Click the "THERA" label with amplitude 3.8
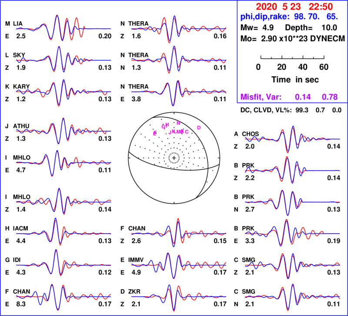 pos(138,86)
